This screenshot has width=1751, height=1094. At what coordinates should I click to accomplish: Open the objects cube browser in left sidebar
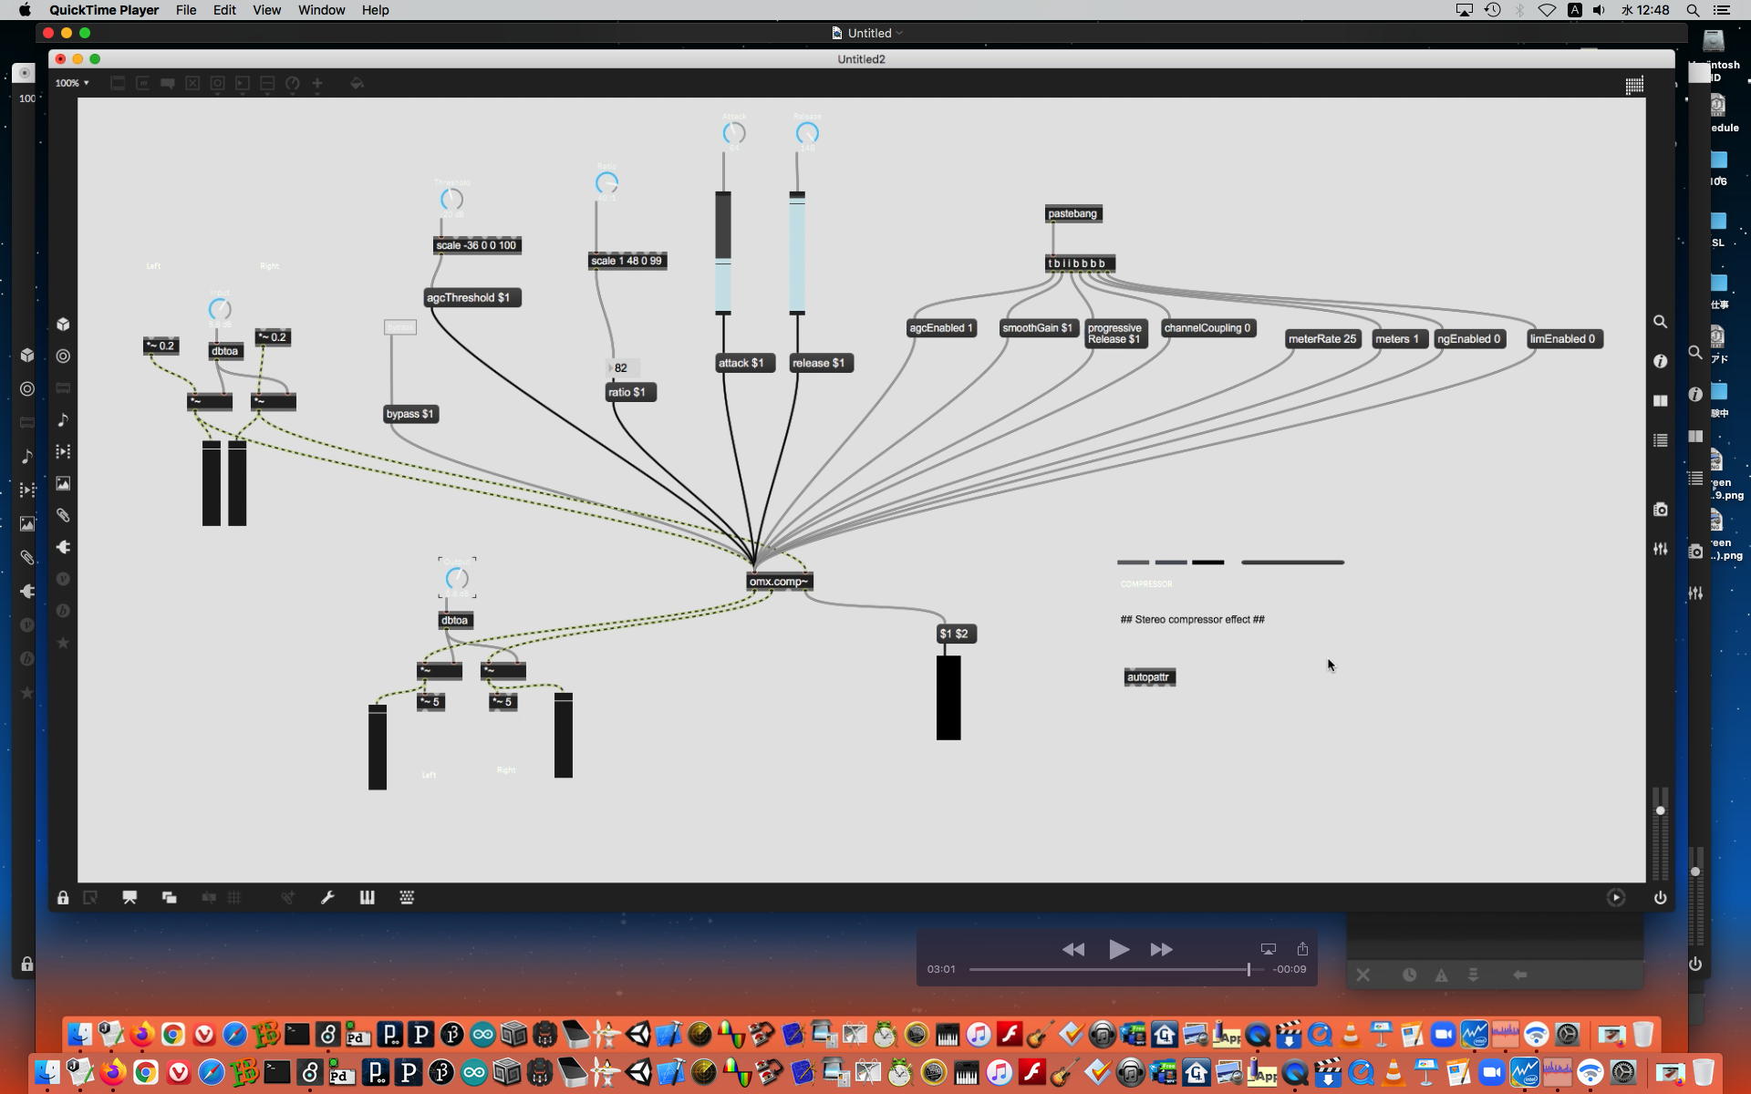coord(63,325)
